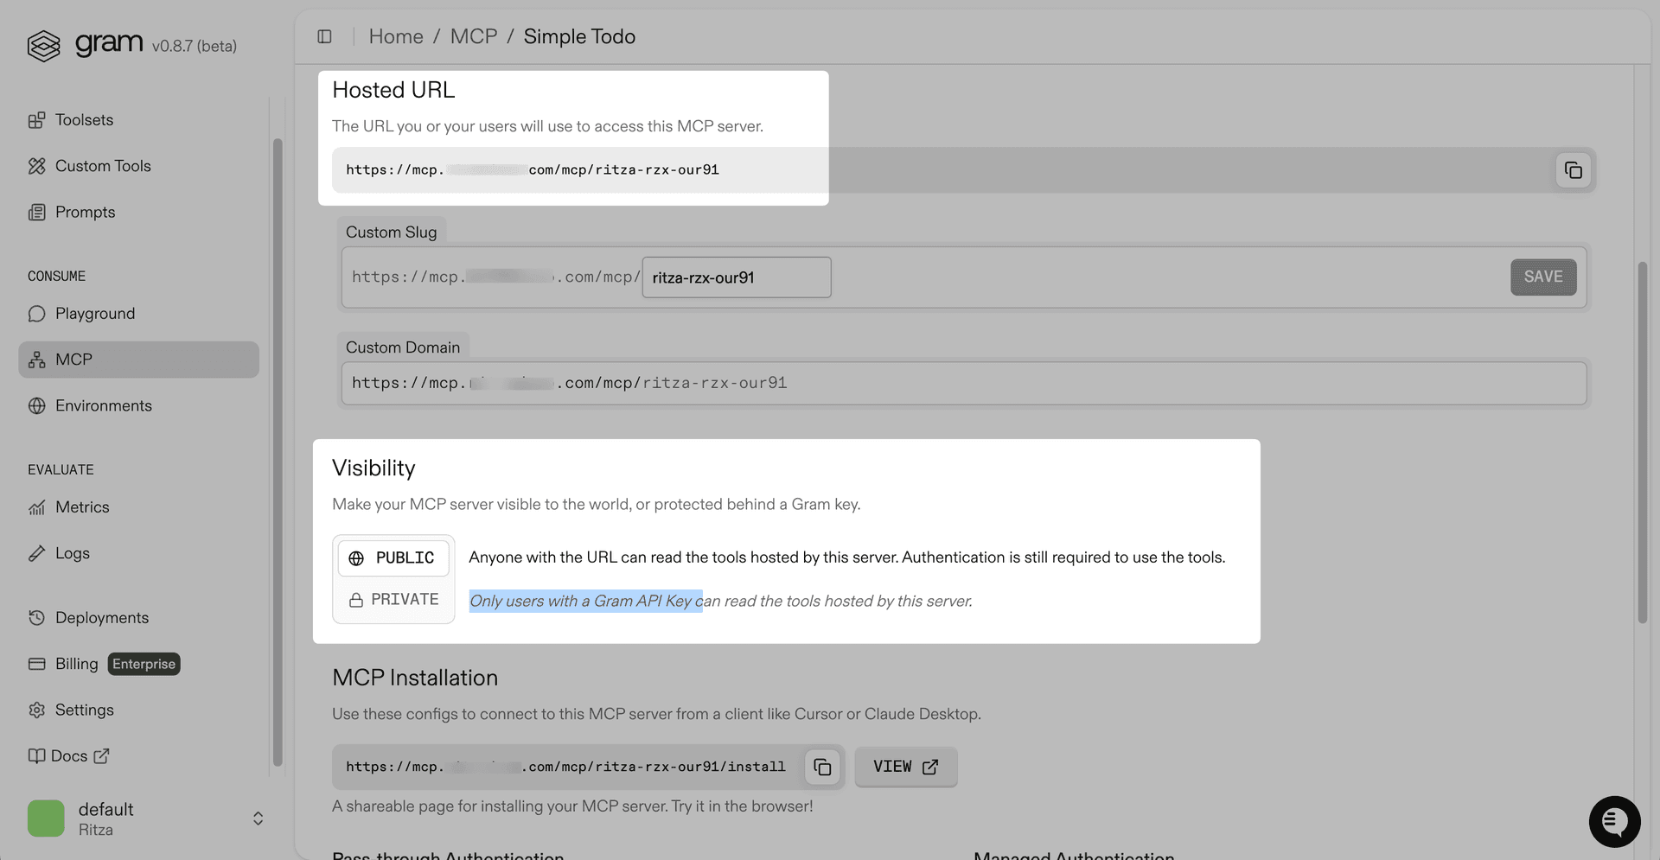Navigate to MCP via the breadcrumb
The image size is (1660, 860).
pos(474,36)
